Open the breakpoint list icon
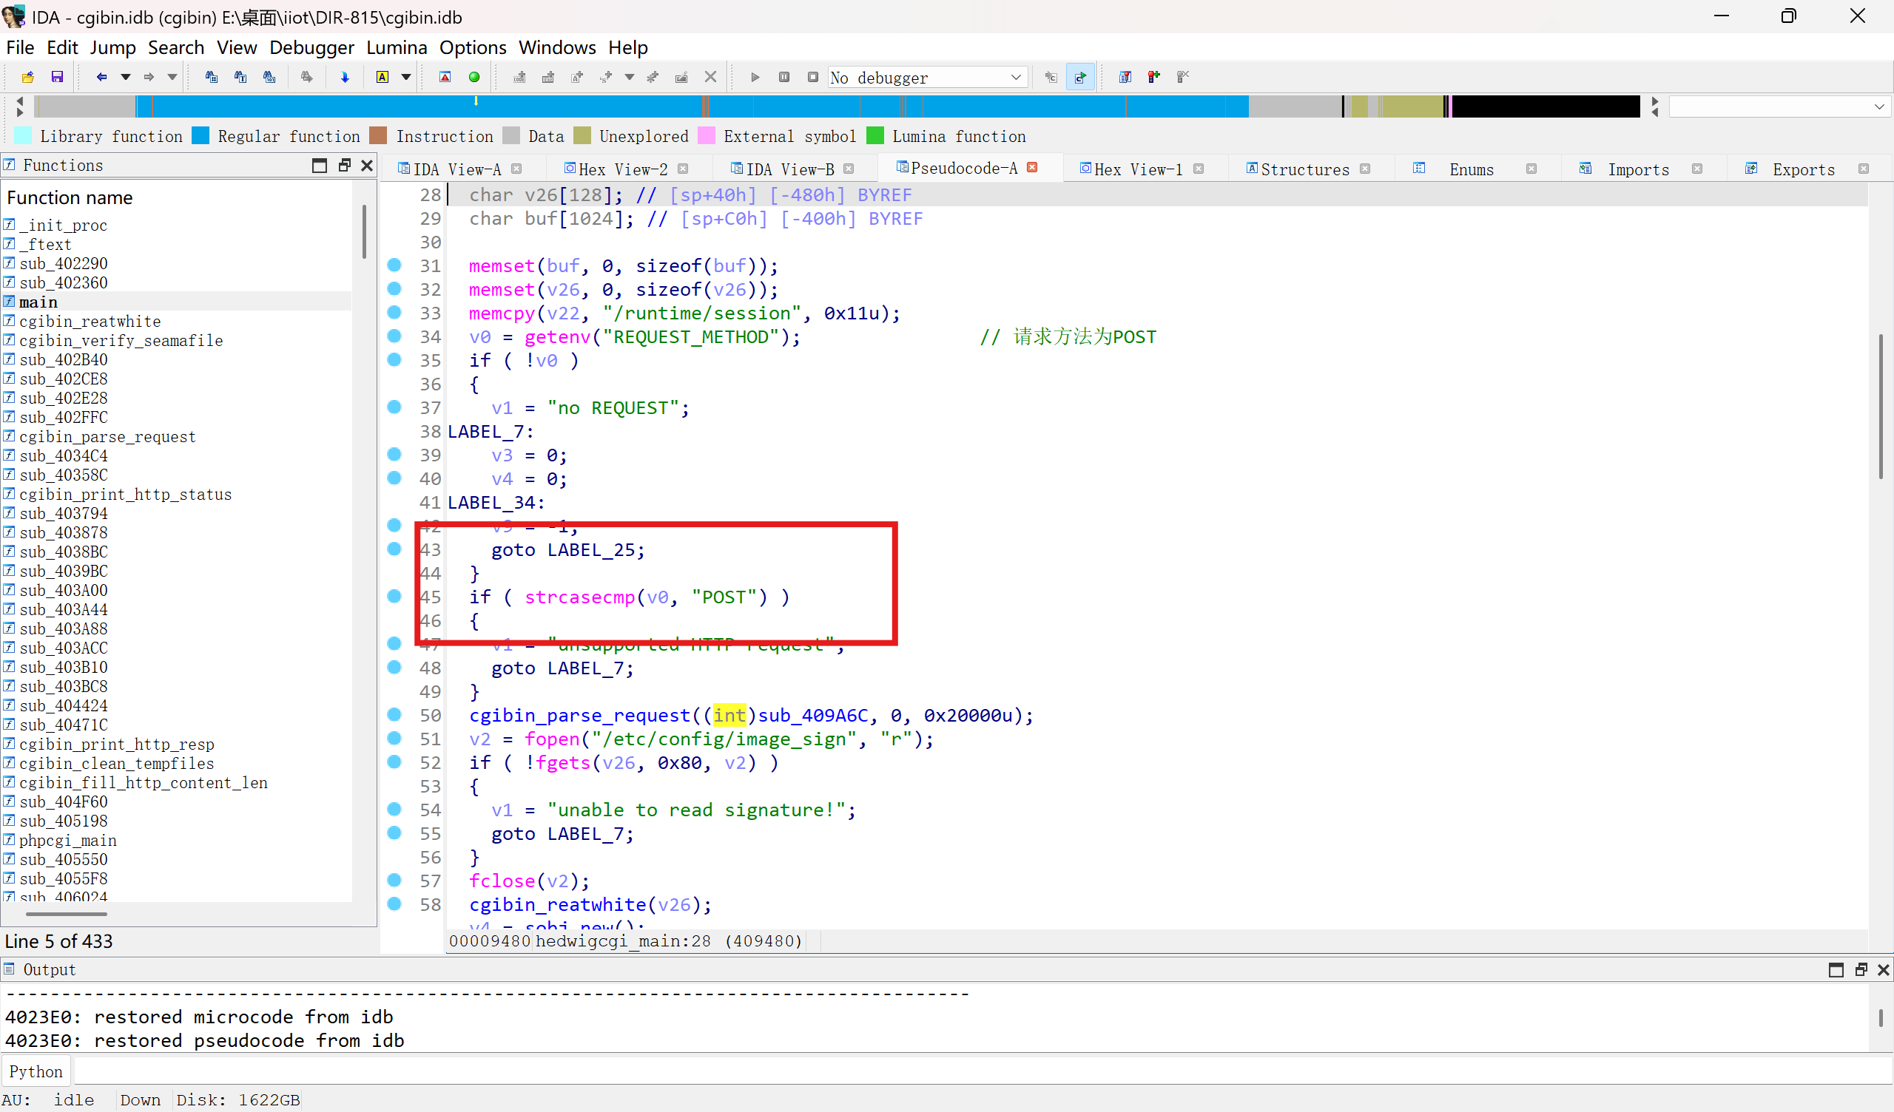 (x=1125, y=77)
